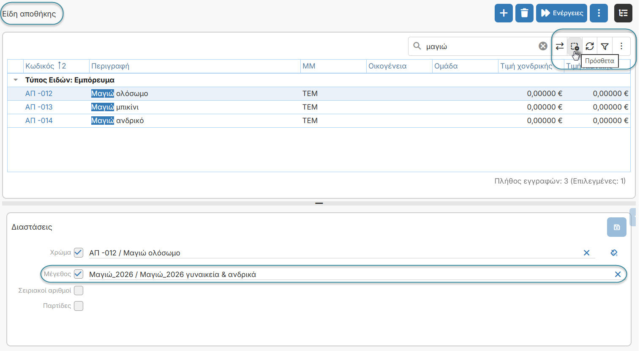
Task: Click the swap arrows icon beside search
Action: tap(560, 46)
